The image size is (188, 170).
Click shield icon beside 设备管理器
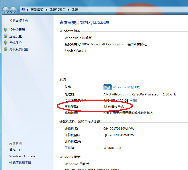5,30
